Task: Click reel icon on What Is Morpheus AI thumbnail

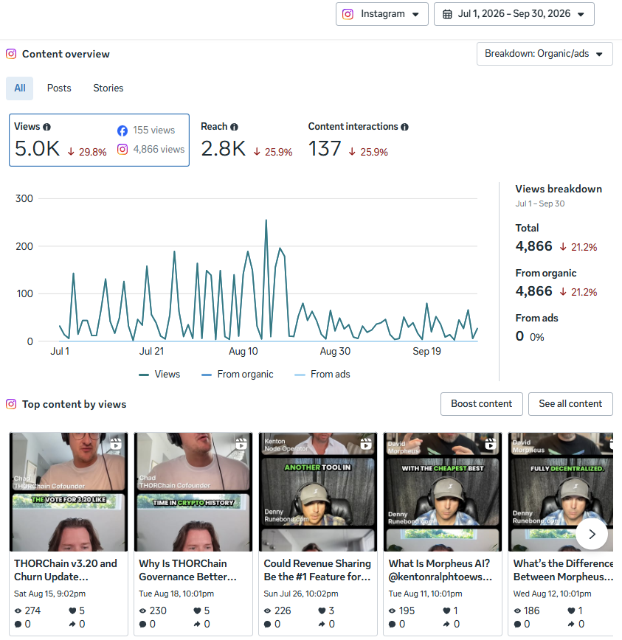Action: (491, 444)
